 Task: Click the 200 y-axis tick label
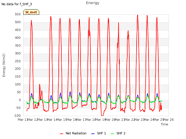pyautogui.click(x=18, y=69)
